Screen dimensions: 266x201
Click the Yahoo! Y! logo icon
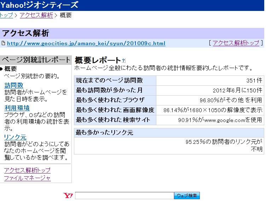click(x=68, y=196)
